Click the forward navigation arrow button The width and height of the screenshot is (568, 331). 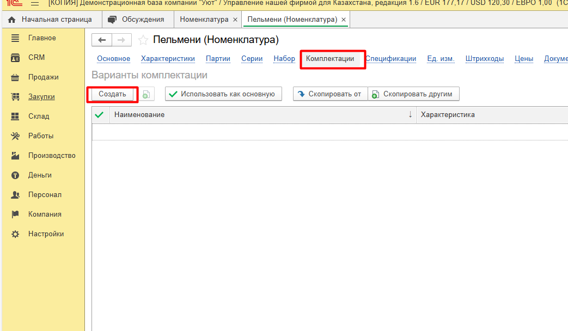click(x=121, y=40)
